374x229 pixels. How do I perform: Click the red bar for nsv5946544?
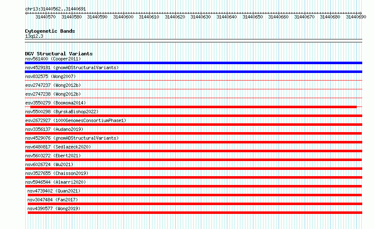pos(193,186)
